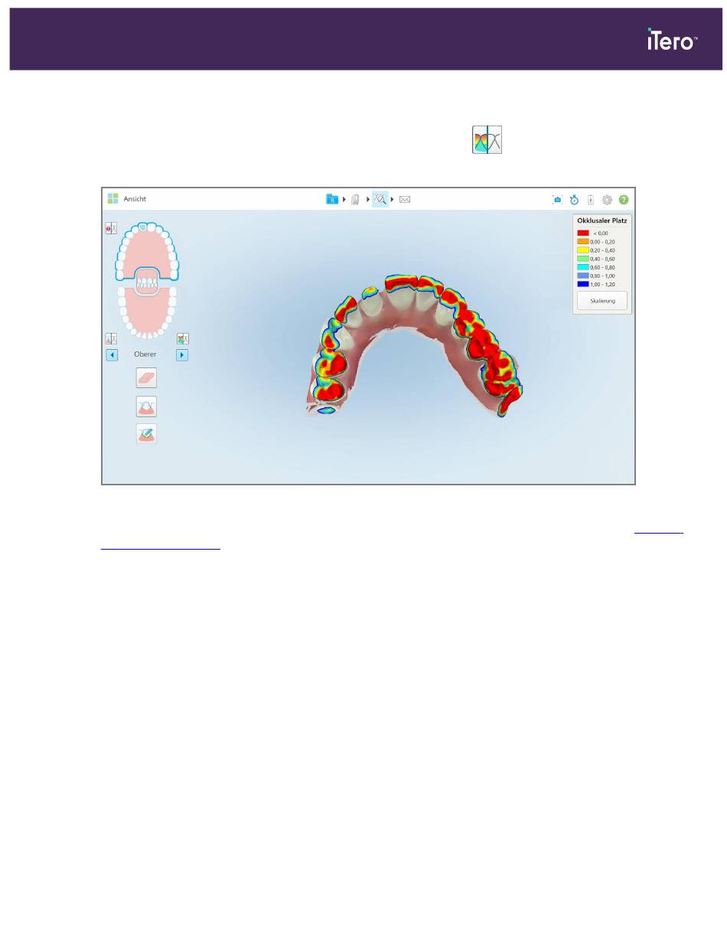Click the cyan 0,60 - 0,80 swatch
This screenshot has height=950, width=727.
(583, 267)
